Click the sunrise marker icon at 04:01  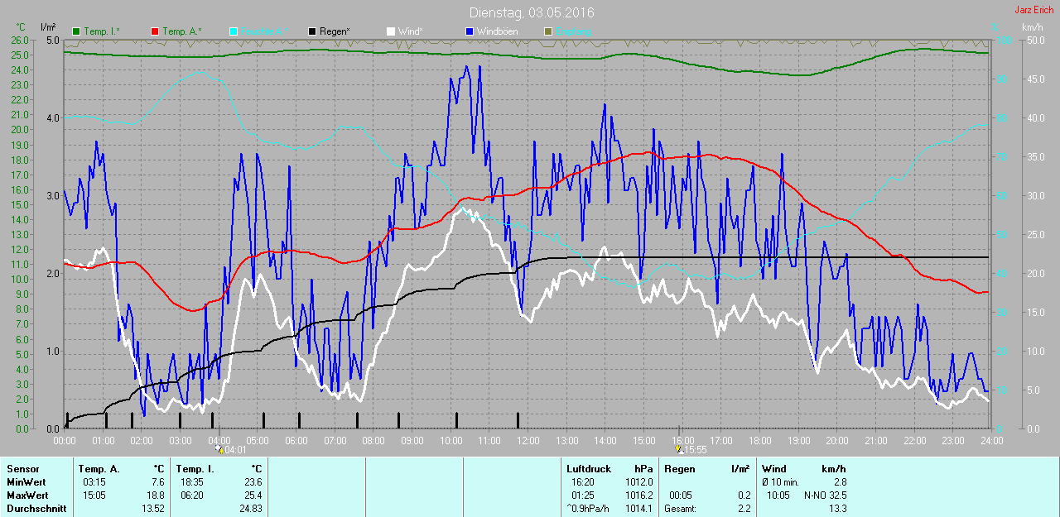pyautogui.click(x=219, y=449)
